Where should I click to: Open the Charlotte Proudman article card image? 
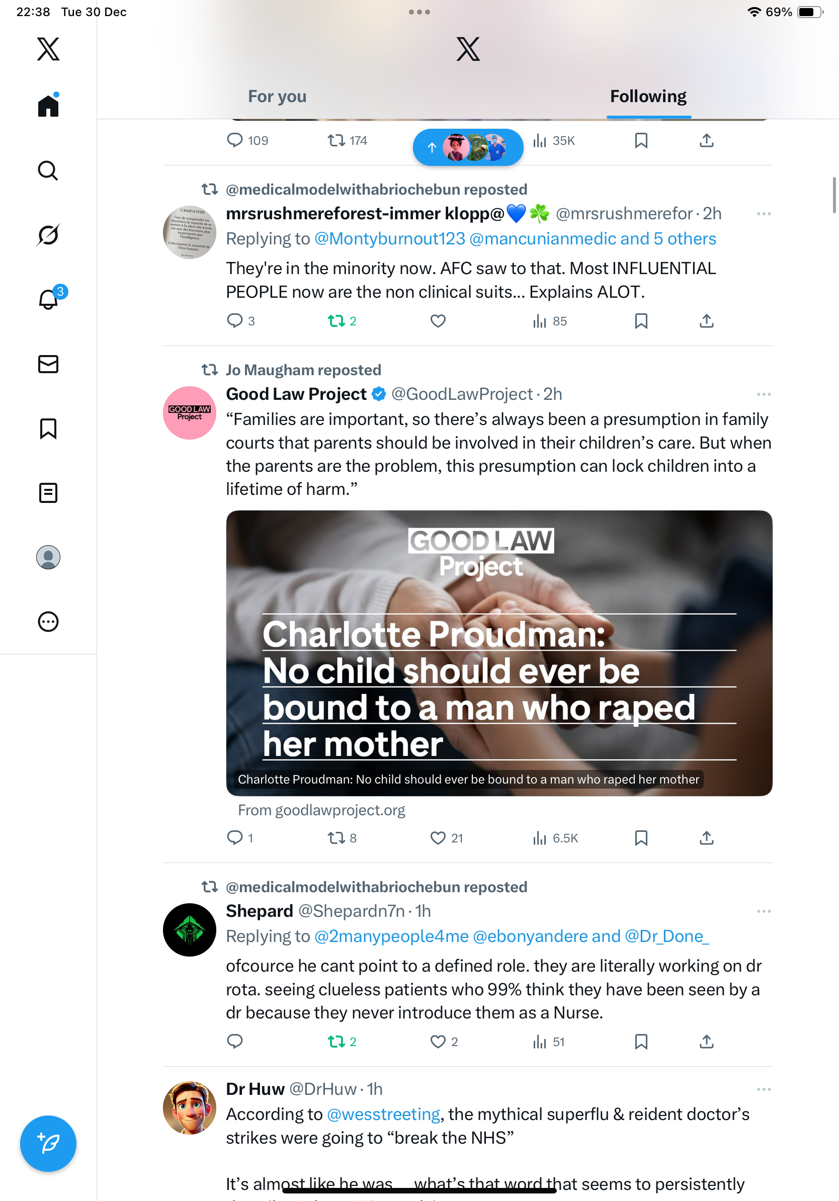pyautogui.click(x=499, y=653)
